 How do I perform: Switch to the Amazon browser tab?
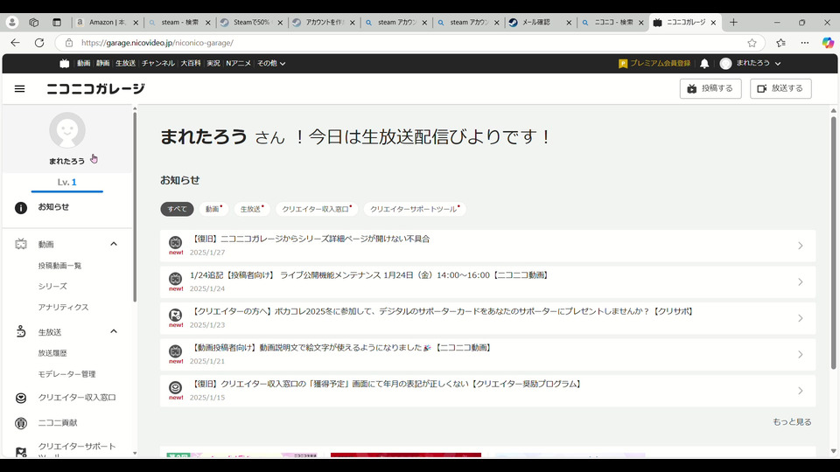tap(107, 23)
